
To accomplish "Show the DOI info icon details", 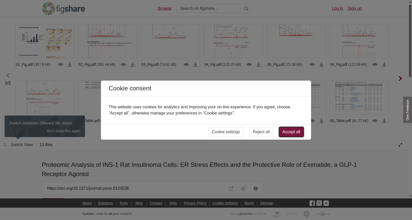I will pyautogui.click(x=256, y=188).
